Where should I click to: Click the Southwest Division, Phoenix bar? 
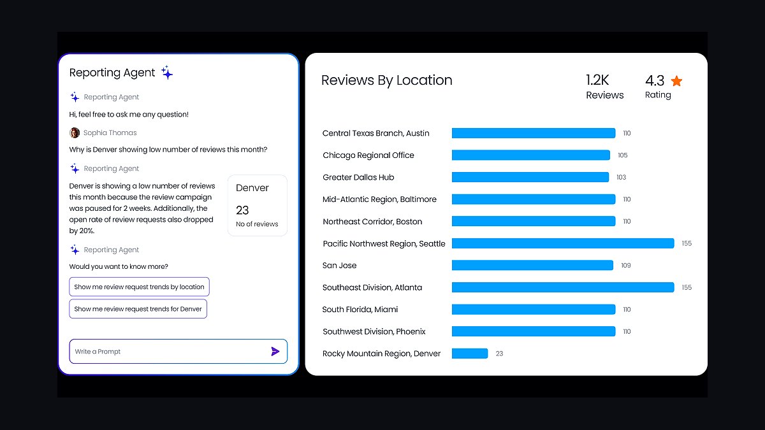pyautogui.click(x=534, y=331)
